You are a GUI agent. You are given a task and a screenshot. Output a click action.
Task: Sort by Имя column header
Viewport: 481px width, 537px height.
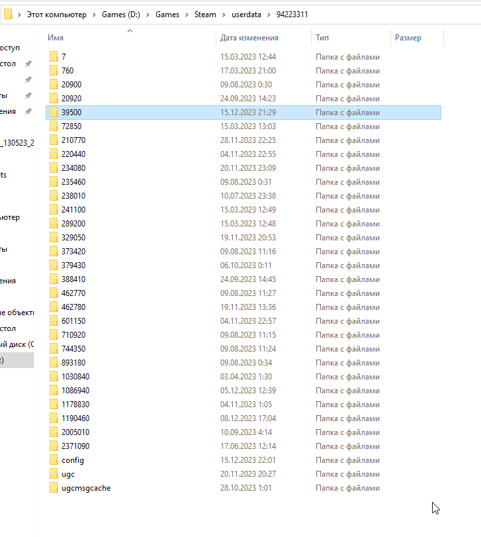click(x=56, y=38)
